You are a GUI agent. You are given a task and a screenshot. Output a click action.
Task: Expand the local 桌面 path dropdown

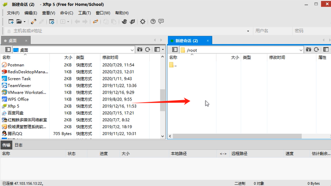pos(132,50)
